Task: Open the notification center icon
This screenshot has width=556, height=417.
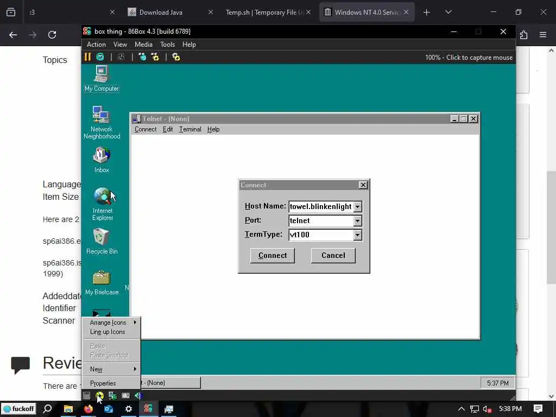Action: coord(538,409)
